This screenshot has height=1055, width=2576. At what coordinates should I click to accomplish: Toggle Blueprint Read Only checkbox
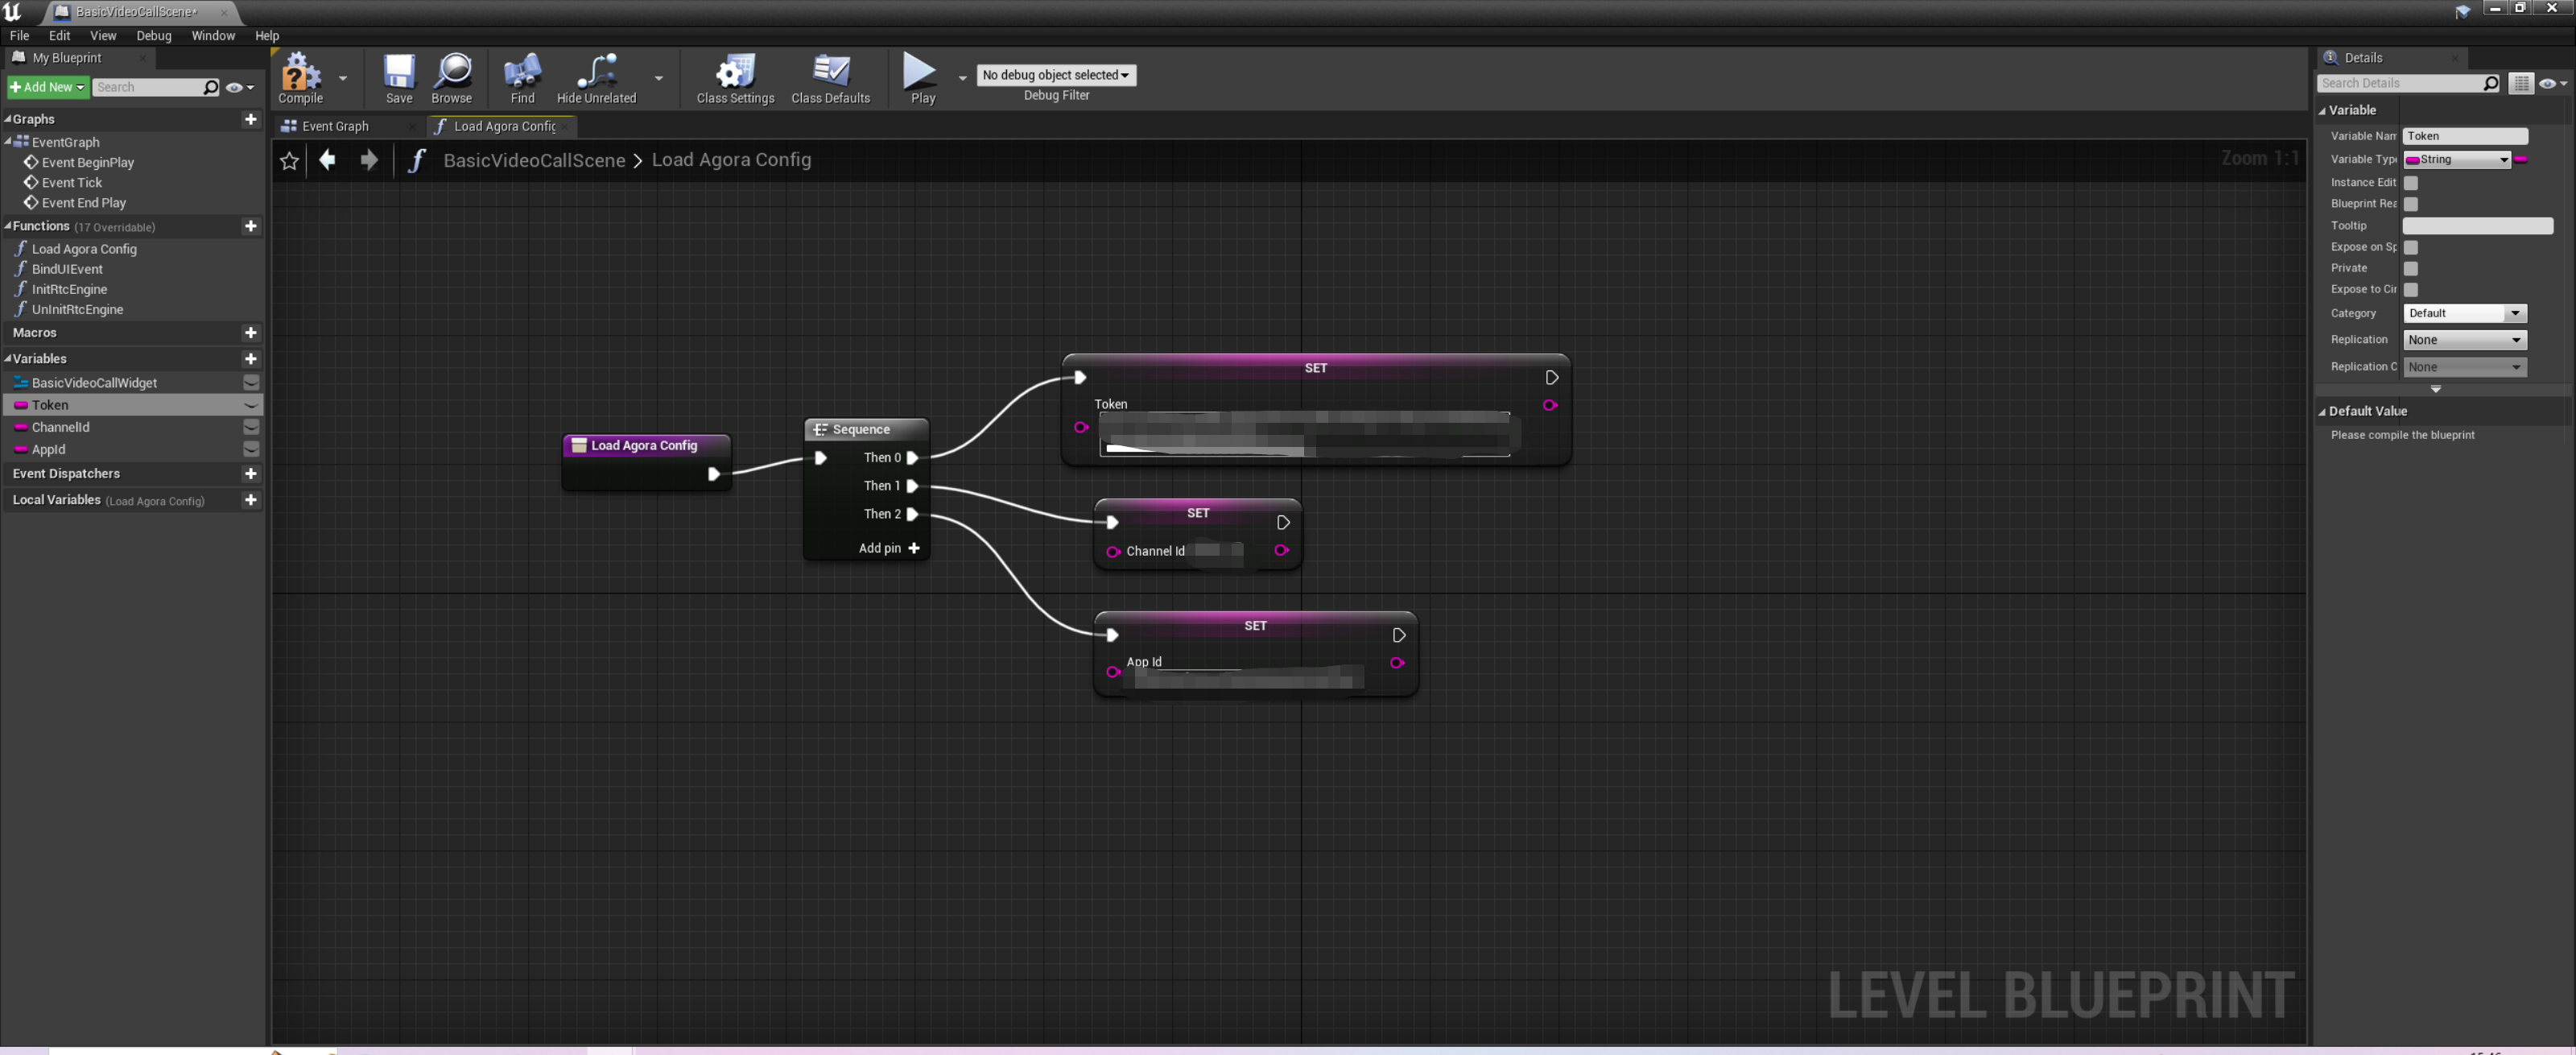(x=2411, y=204)
